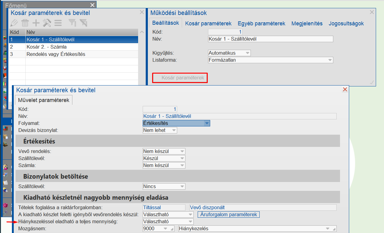Switch to the Megjelenítés tab
This screenshot has height=233, width=384.
307,24
